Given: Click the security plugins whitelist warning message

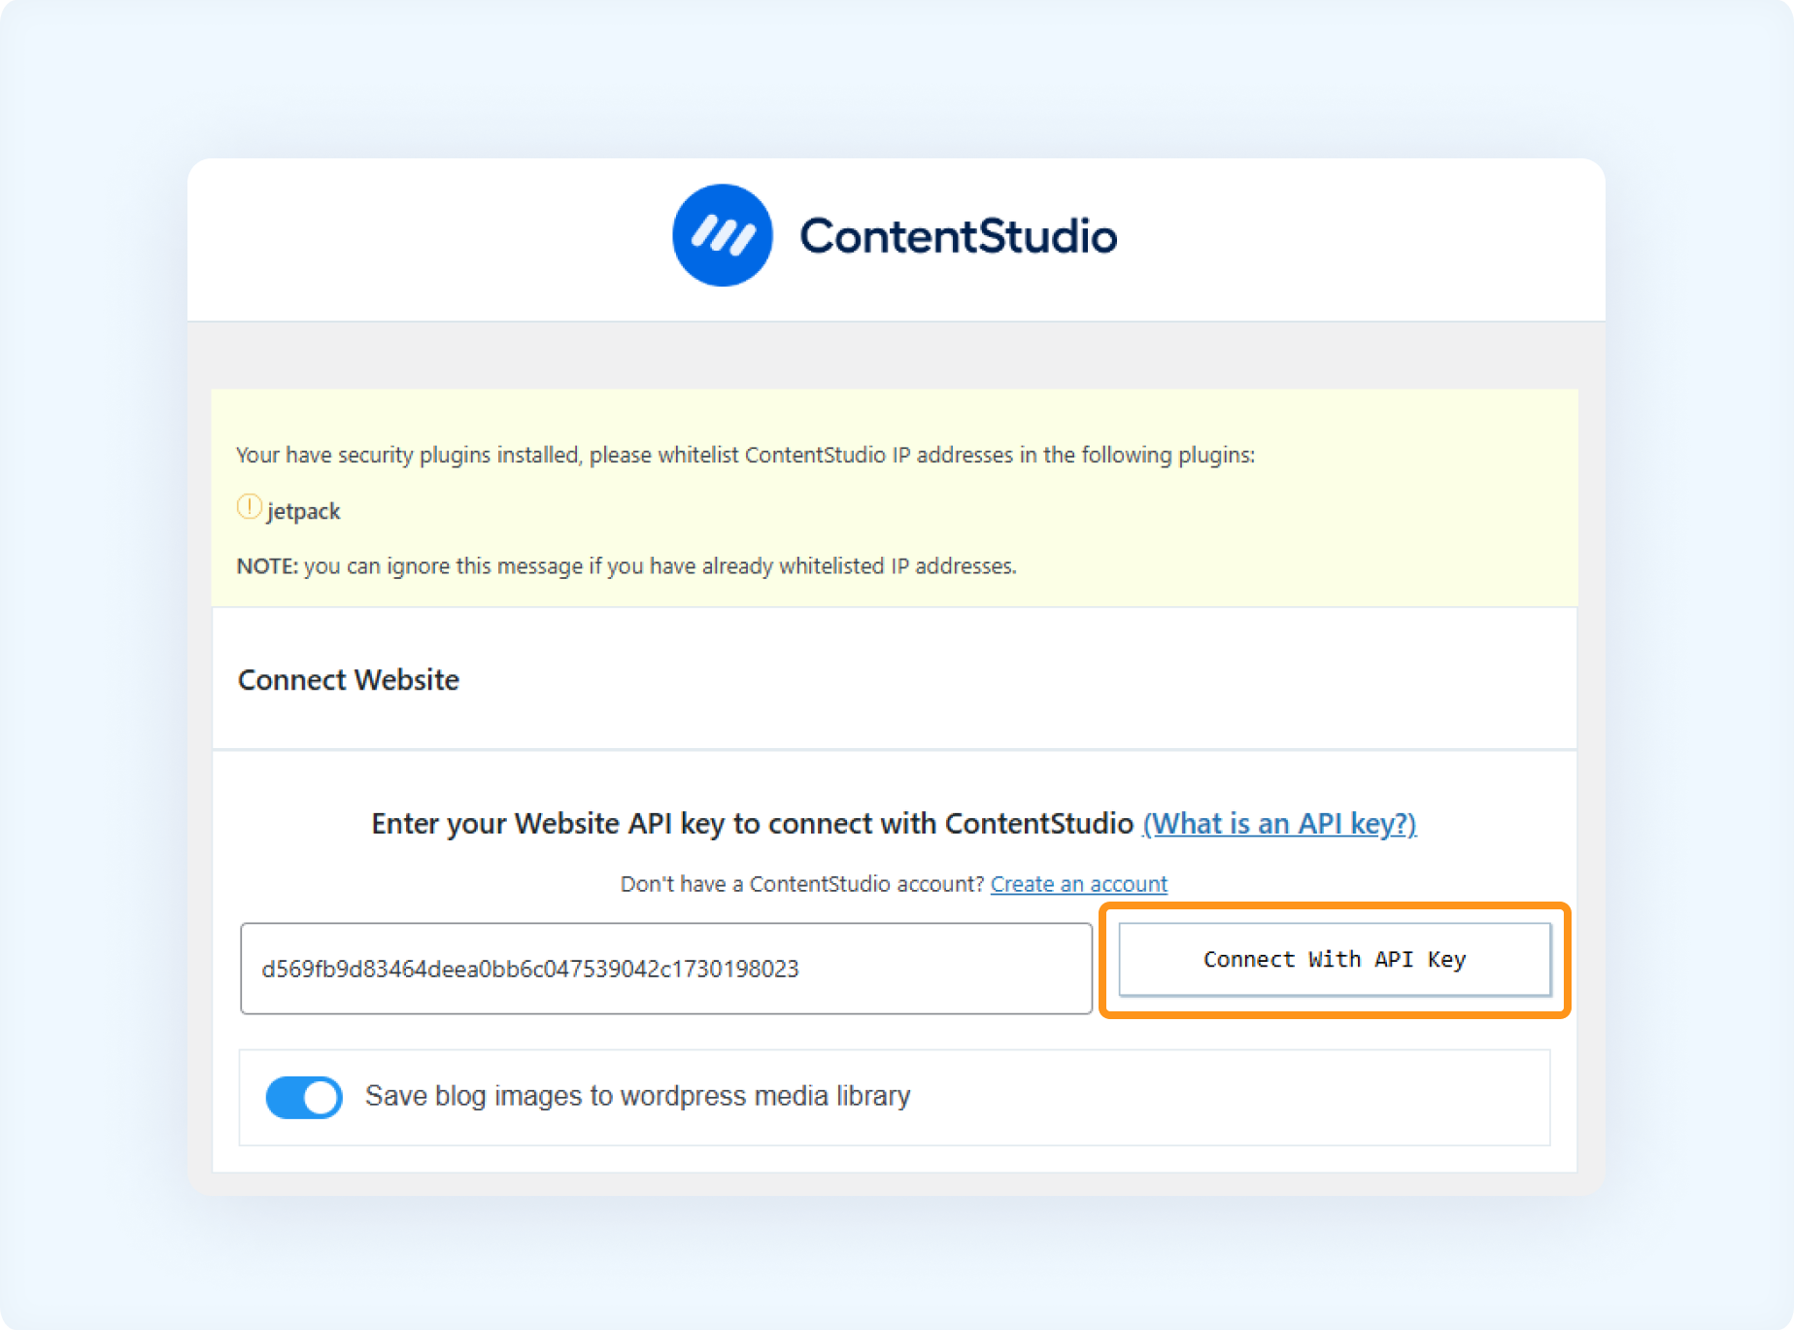Looking at the screenshot, I should pos(746,455).
